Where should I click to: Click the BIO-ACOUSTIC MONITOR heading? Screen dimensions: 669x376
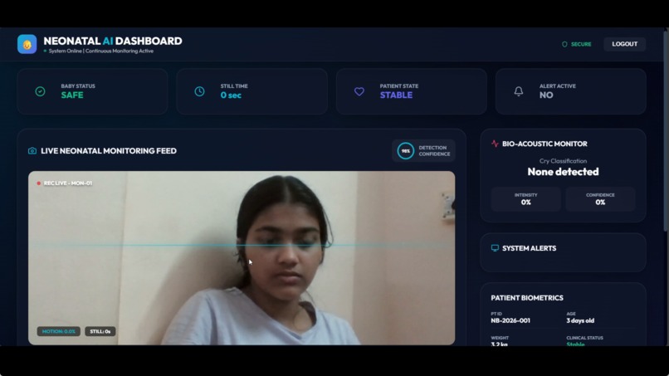click(x=544, y=144)
